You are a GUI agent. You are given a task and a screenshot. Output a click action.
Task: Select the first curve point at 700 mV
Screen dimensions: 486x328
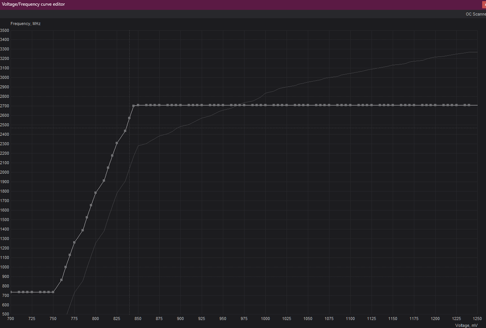(x=11, y=292)
